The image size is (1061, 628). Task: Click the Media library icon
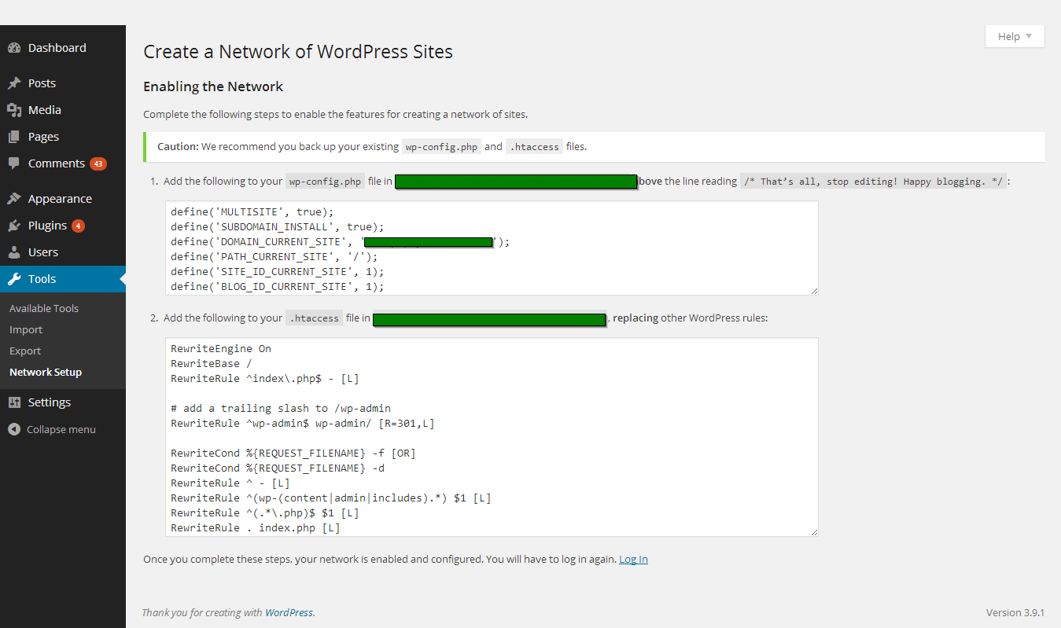coord(14,110)
